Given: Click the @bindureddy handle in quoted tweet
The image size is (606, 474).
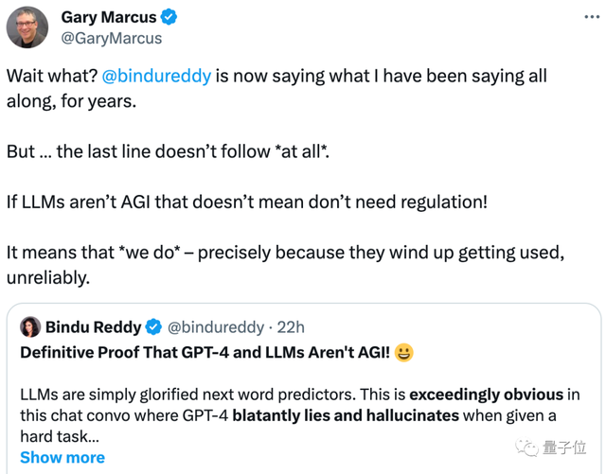Looking at the screenshot, I should coord(217,327).
